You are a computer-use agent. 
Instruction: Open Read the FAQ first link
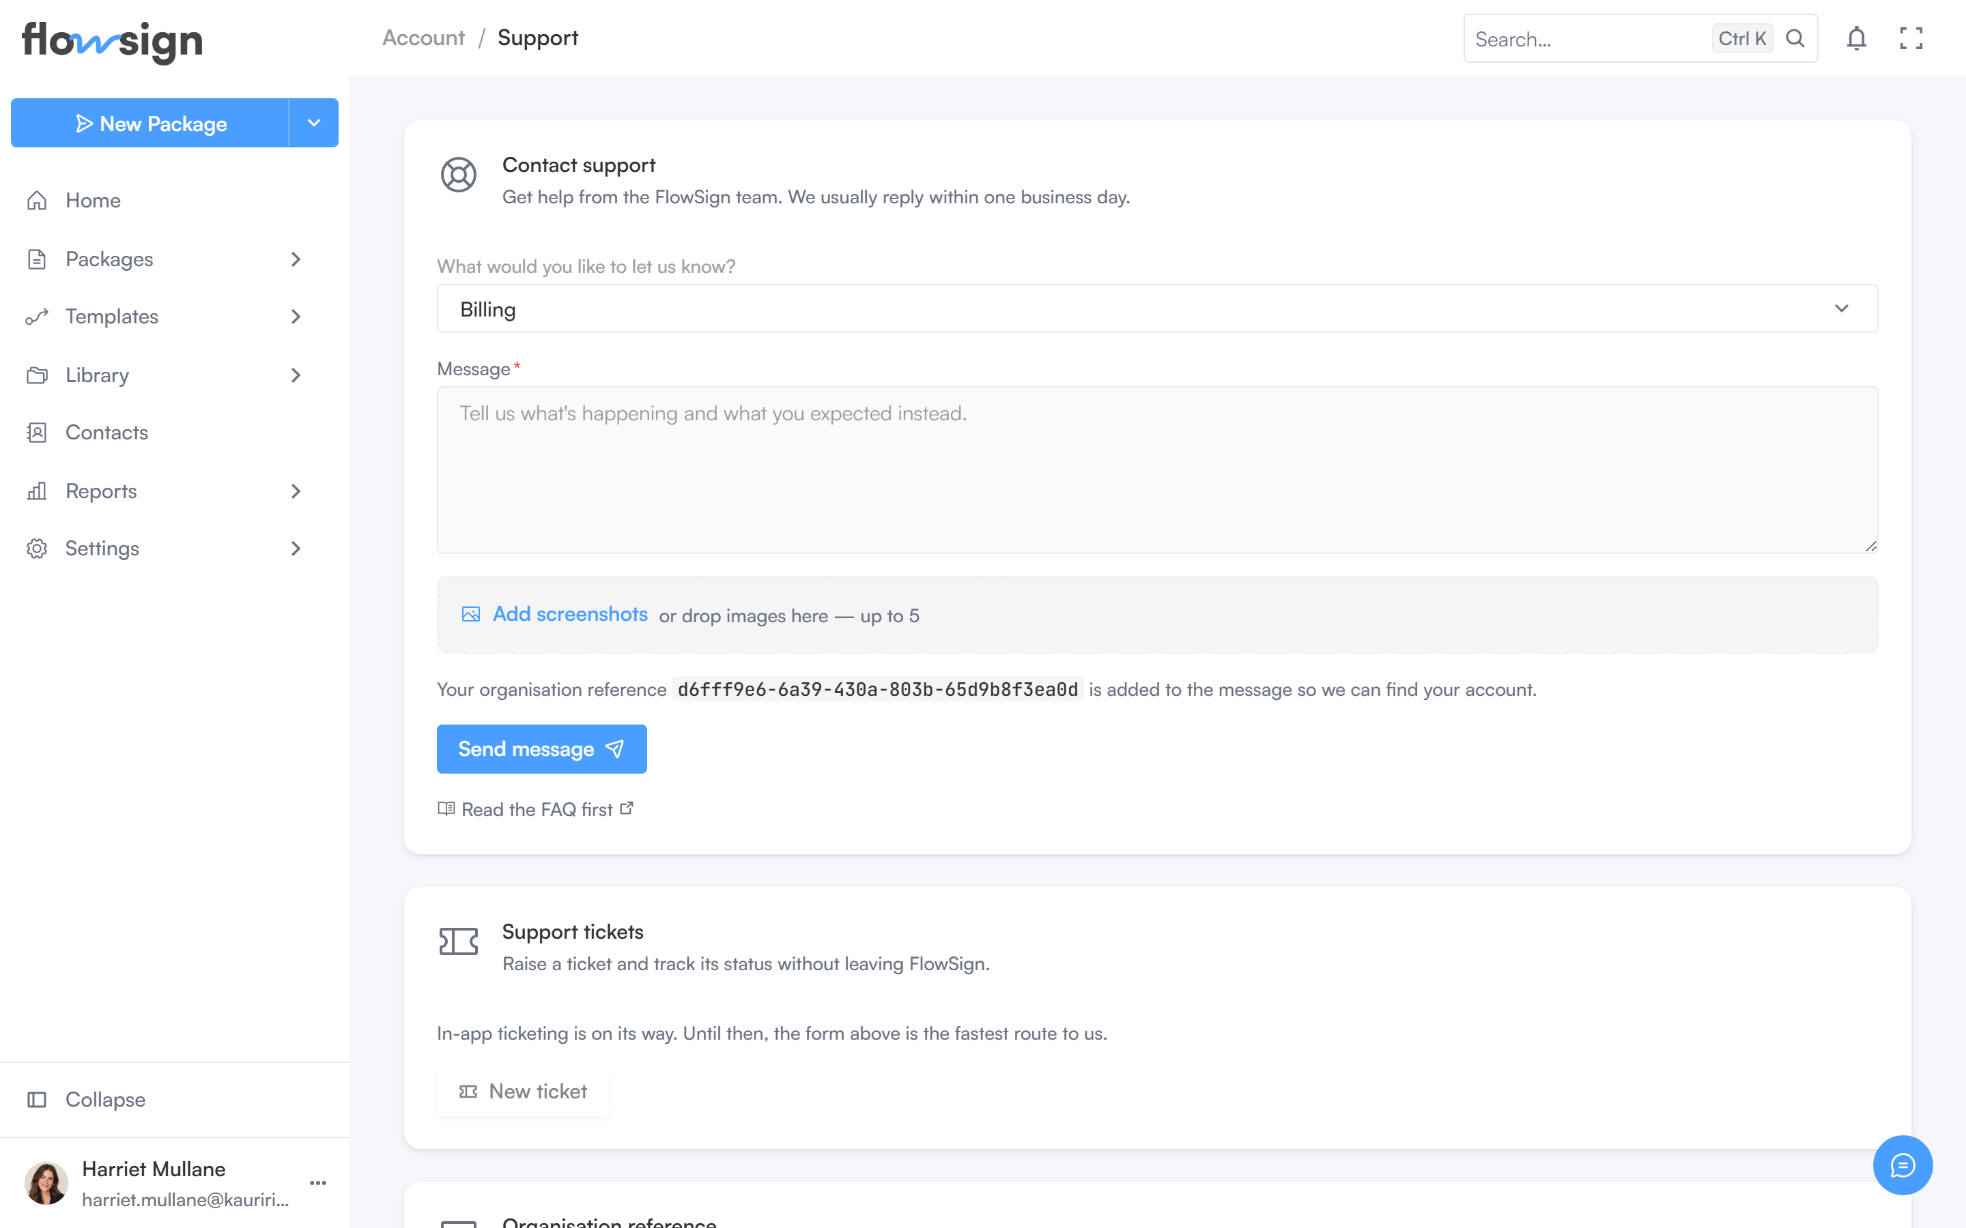click(x=536, y=809)
